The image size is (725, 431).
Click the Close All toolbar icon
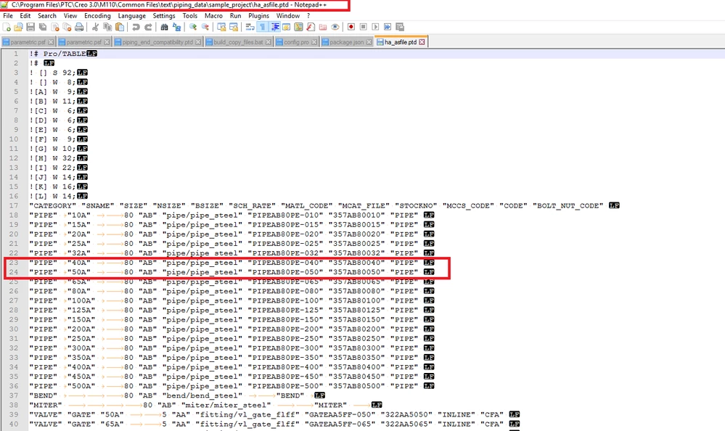click(67, 27)
